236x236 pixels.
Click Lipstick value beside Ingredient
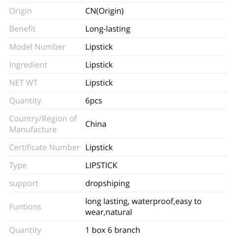99,65
